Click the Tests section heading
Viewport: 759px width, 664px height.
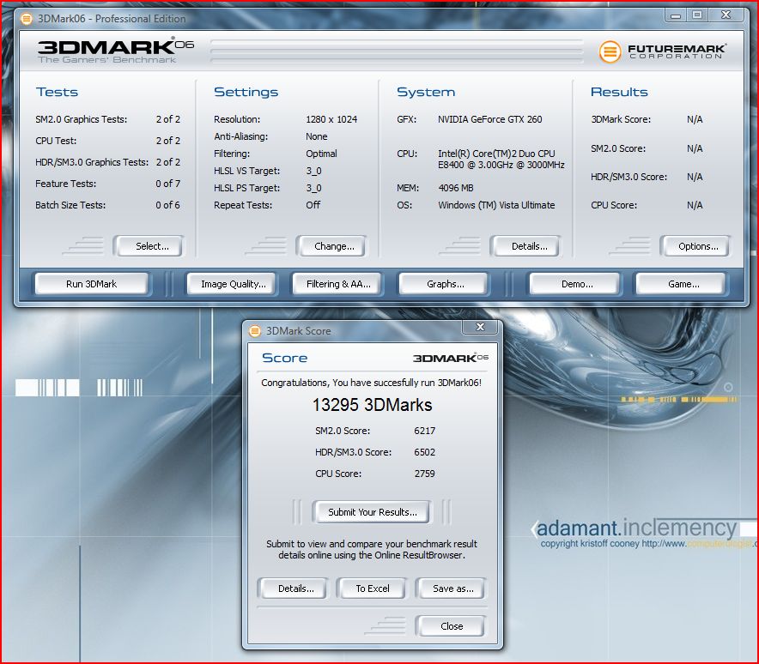[58, 92]
